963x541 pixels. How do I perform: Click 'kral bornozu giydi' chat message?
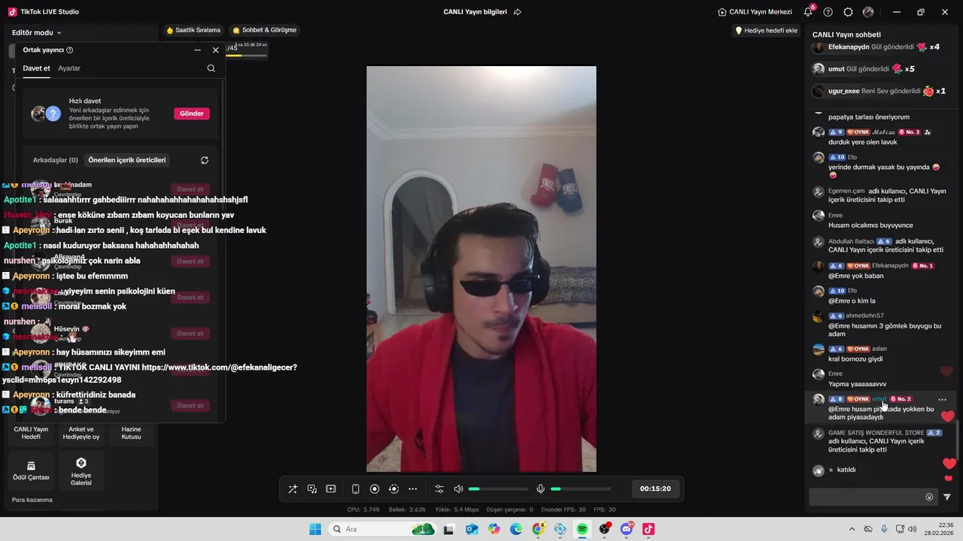click(855, 359)
